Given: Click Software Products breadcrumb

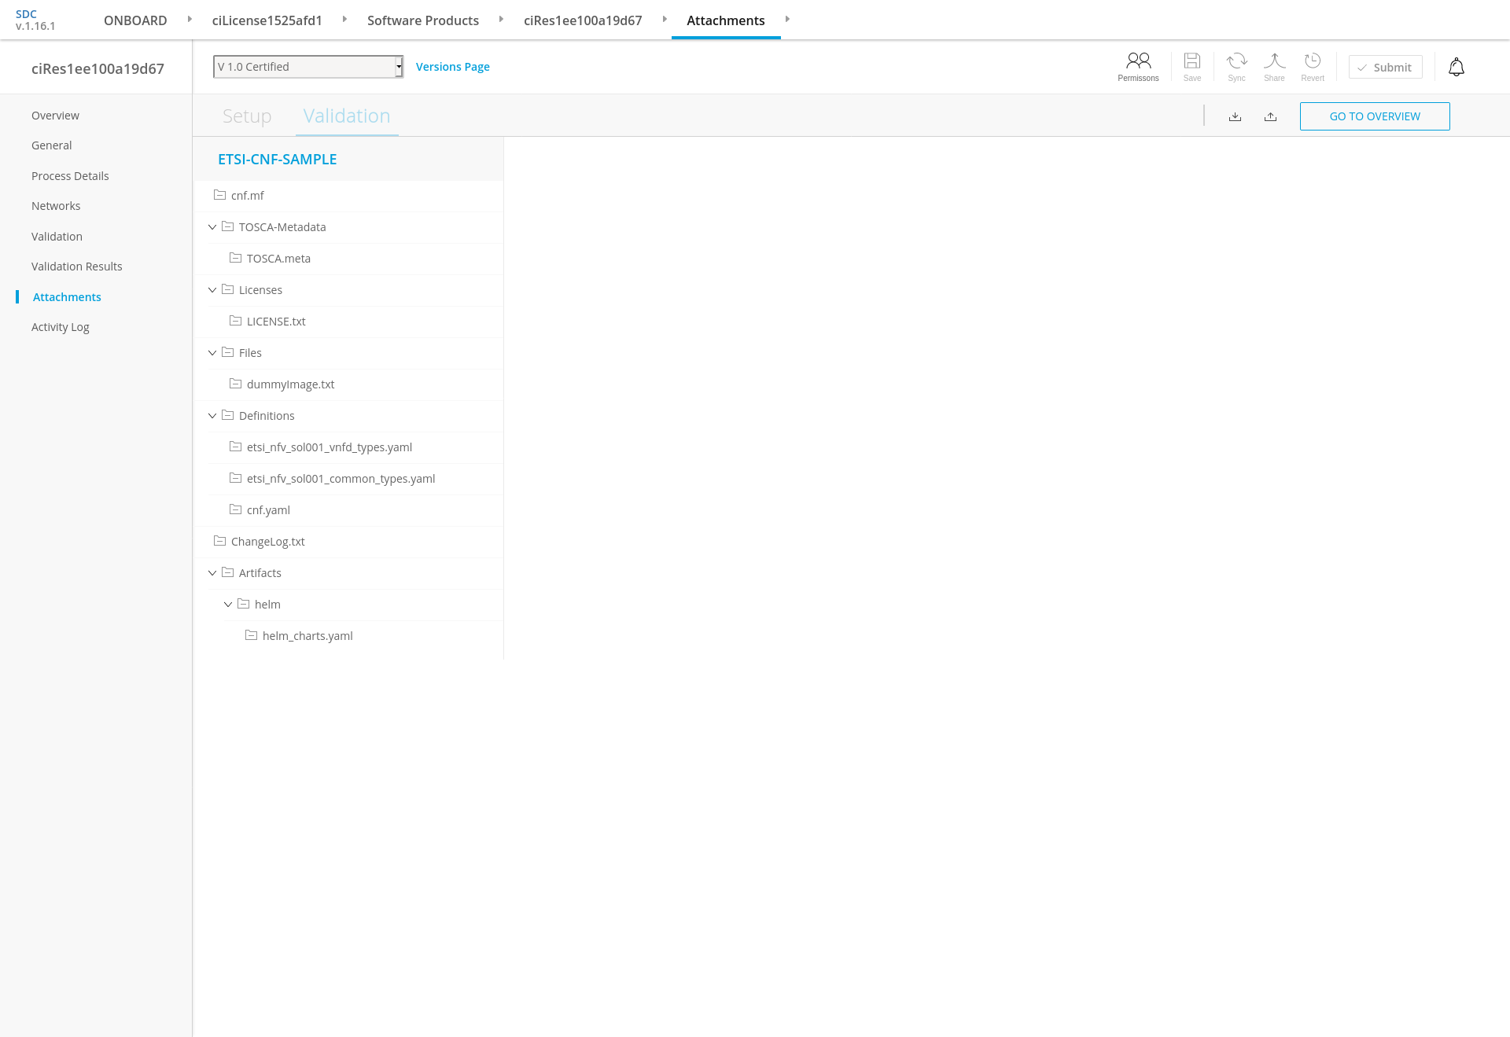Looking at the screenshot, I should (422, 20).
